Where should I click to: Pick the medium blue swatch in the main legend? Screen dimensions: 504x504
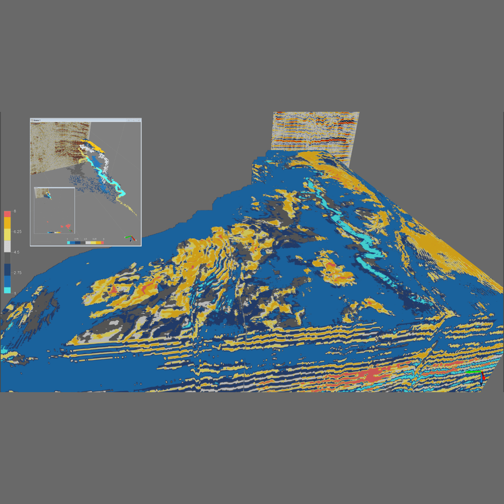pyautogui.click(x=7, y=281)
